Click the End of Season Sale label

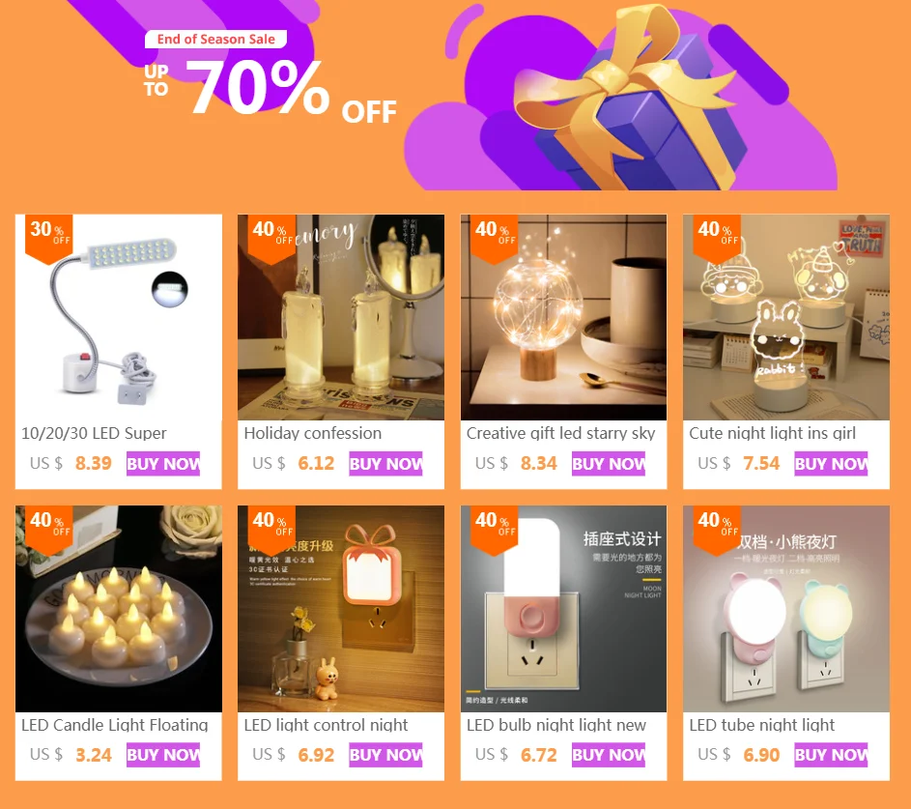[215, 39]
